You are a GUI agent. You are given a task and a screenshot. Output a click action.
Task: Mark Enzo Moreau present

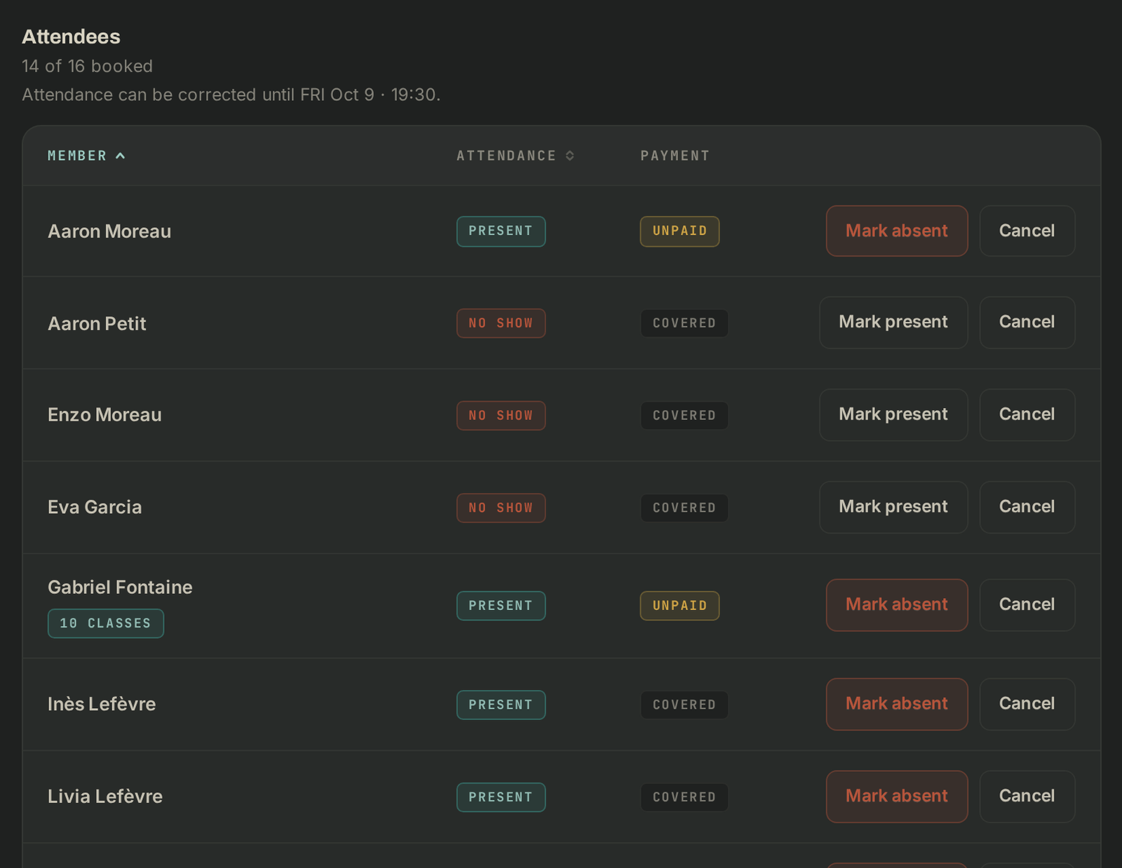click(893, 415)
